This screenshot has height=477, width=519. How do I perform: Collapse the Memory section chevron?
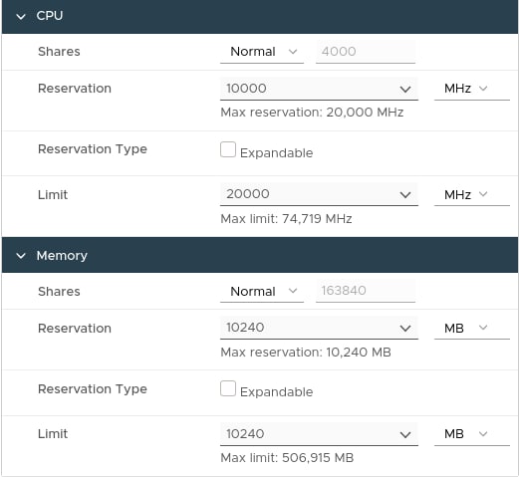pos(21,256)
